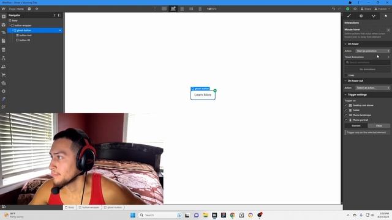Select the phone landscape breakpoint icon
392x220 pixels.
[x=191, y=9]
